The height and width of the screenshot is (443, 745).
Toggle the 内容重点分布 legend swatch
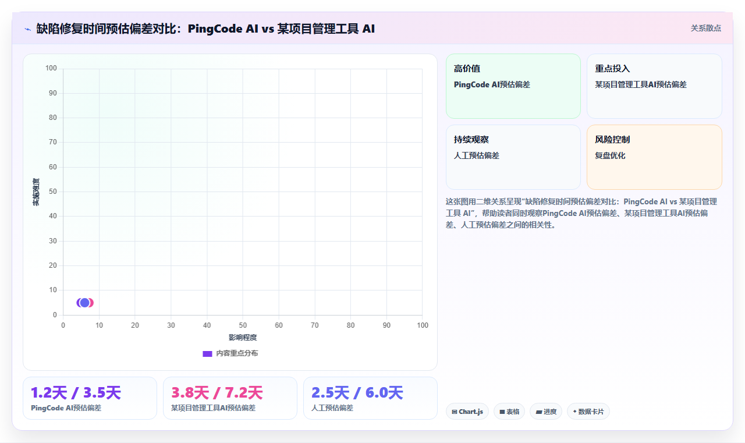point(207,353)
